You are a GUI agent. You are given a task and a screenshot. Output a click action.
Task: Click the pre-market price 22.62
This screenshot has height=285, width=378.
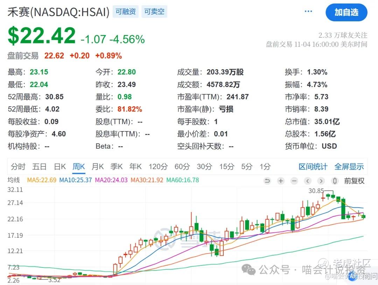pyautogui.click(x=54, y=56)
